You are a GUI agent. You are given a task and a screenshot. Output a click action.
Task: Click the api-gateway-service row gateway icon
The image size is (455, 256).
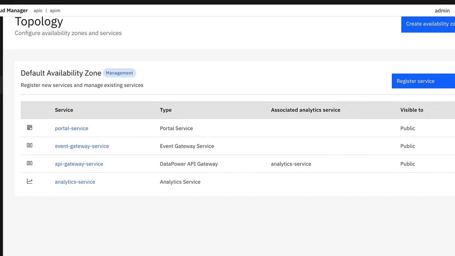30,163
